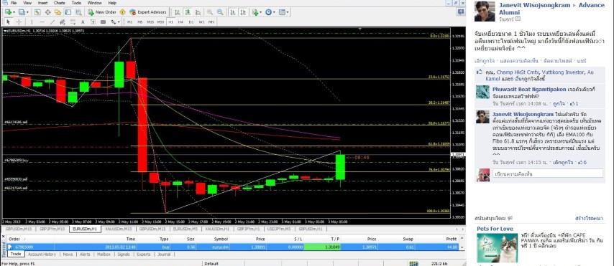
Task: Toggle the chart shift button
Action: click(x=243, y=12)
